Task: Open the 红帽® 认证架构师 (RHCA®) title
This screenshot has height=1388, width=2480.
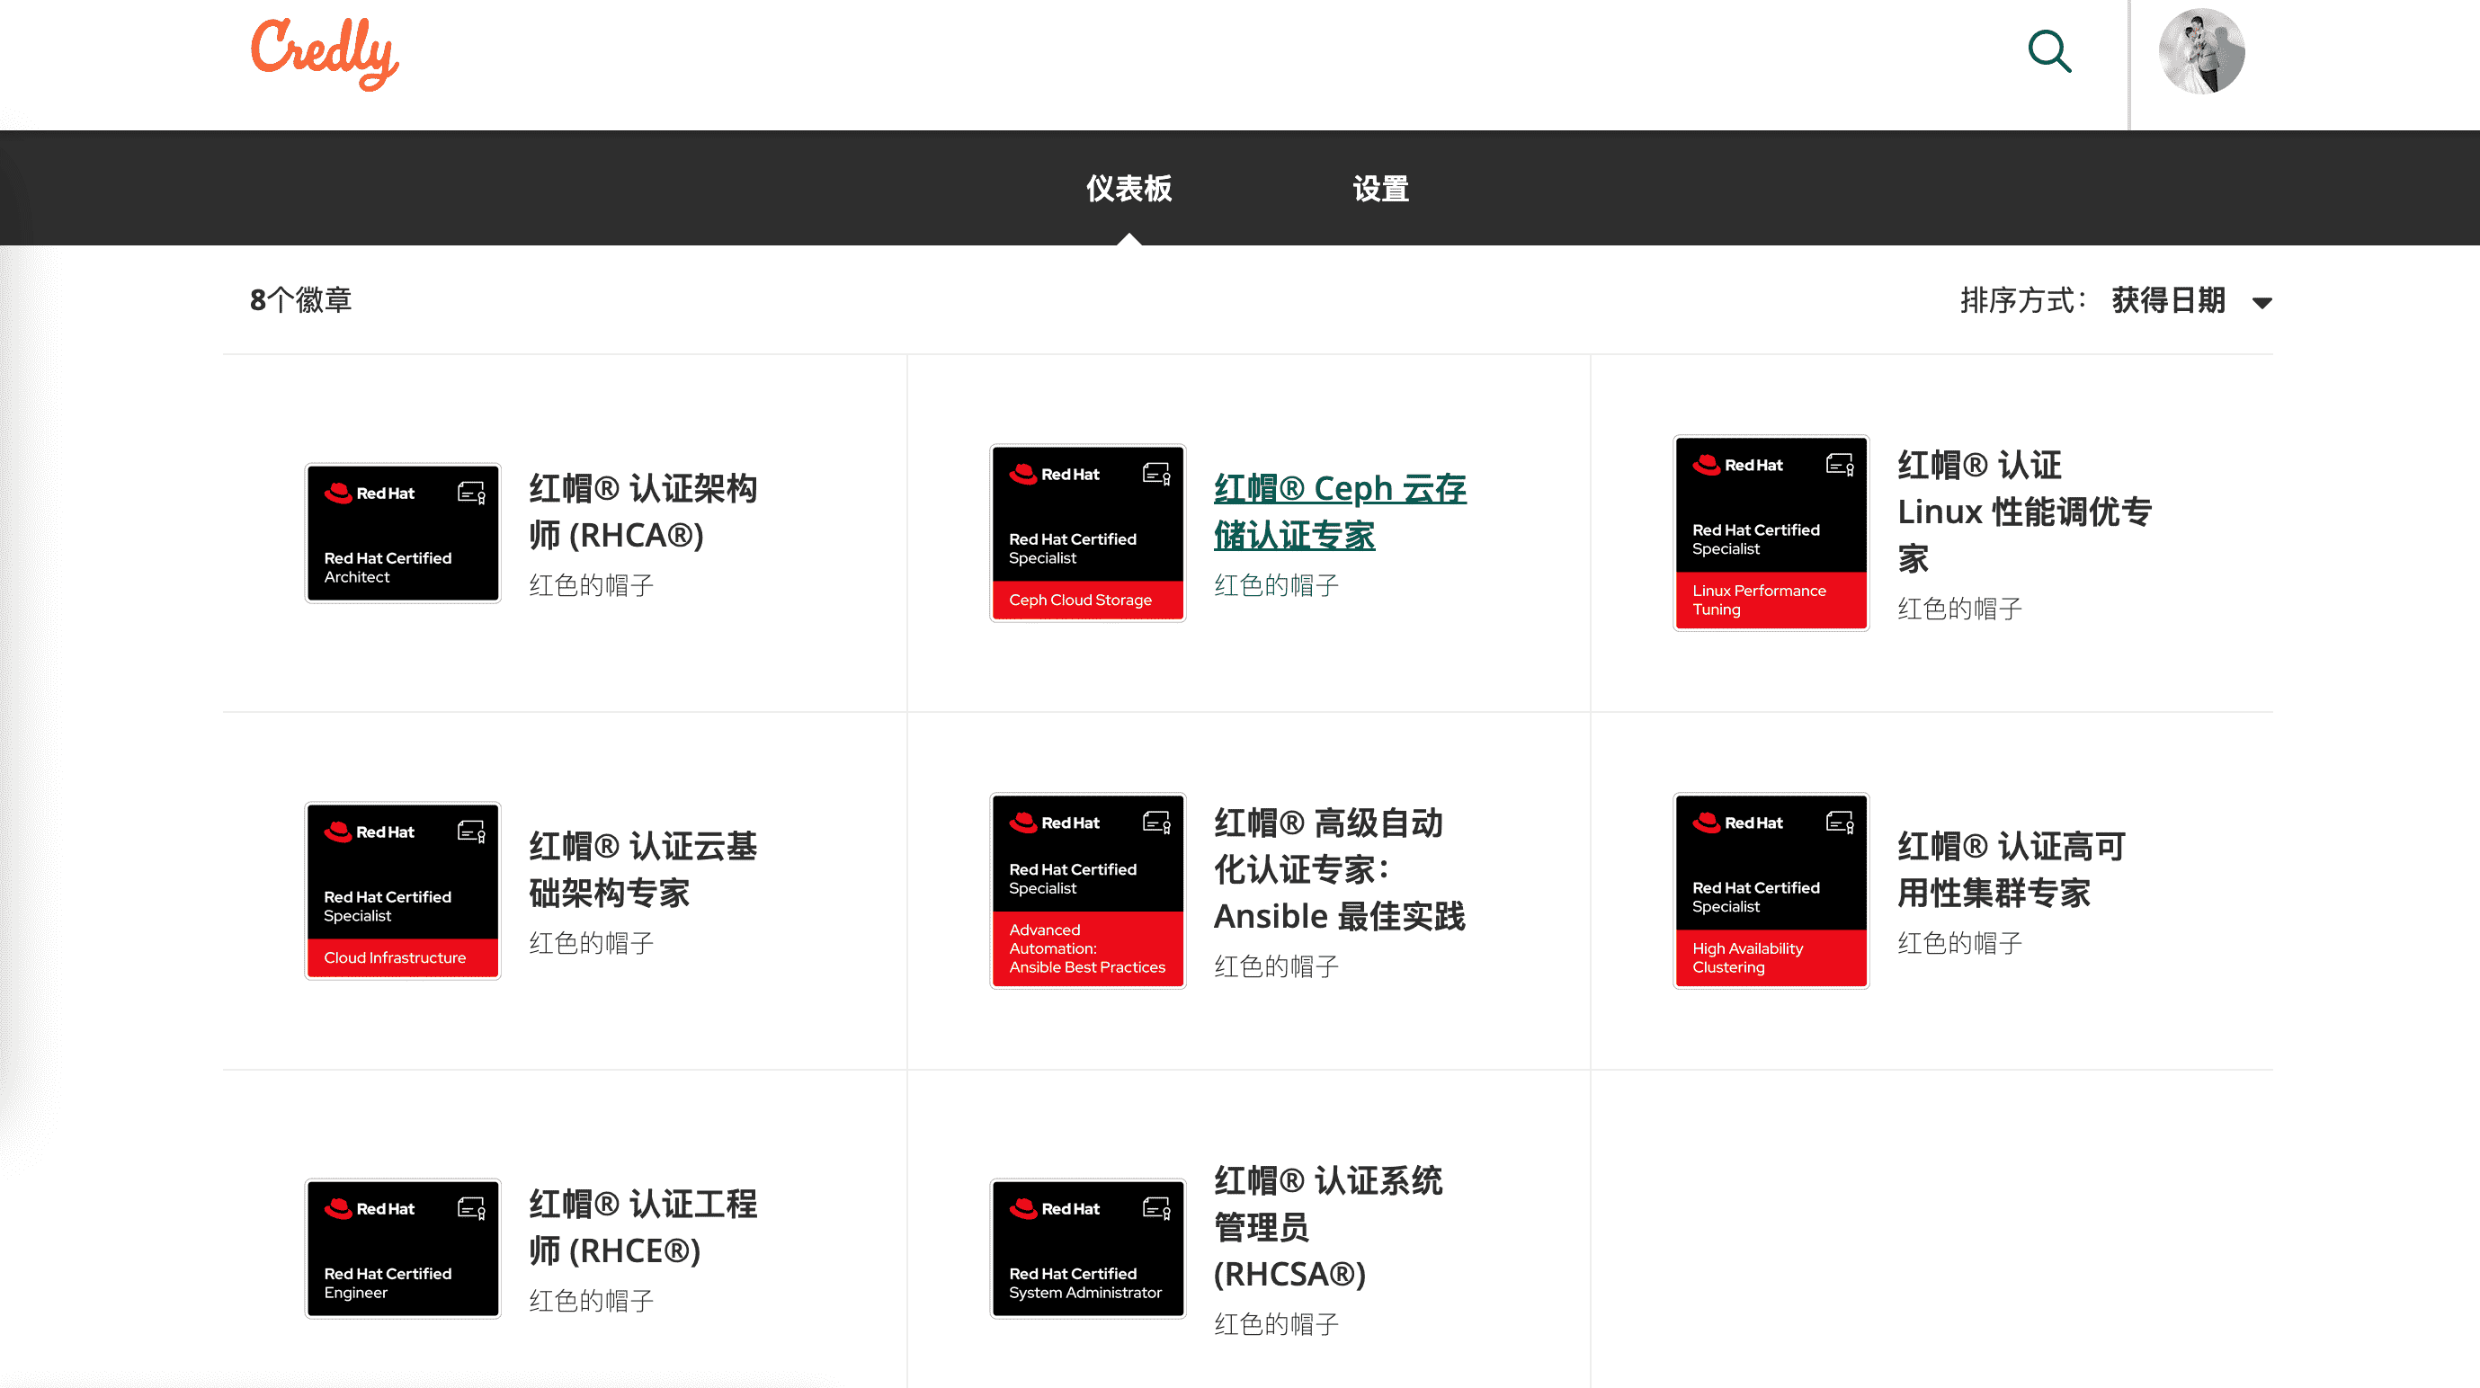Action: (x=643, y=512)
